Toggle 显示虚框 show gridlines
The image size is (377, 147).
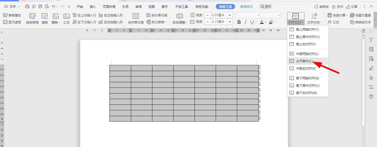click(12, 22)
